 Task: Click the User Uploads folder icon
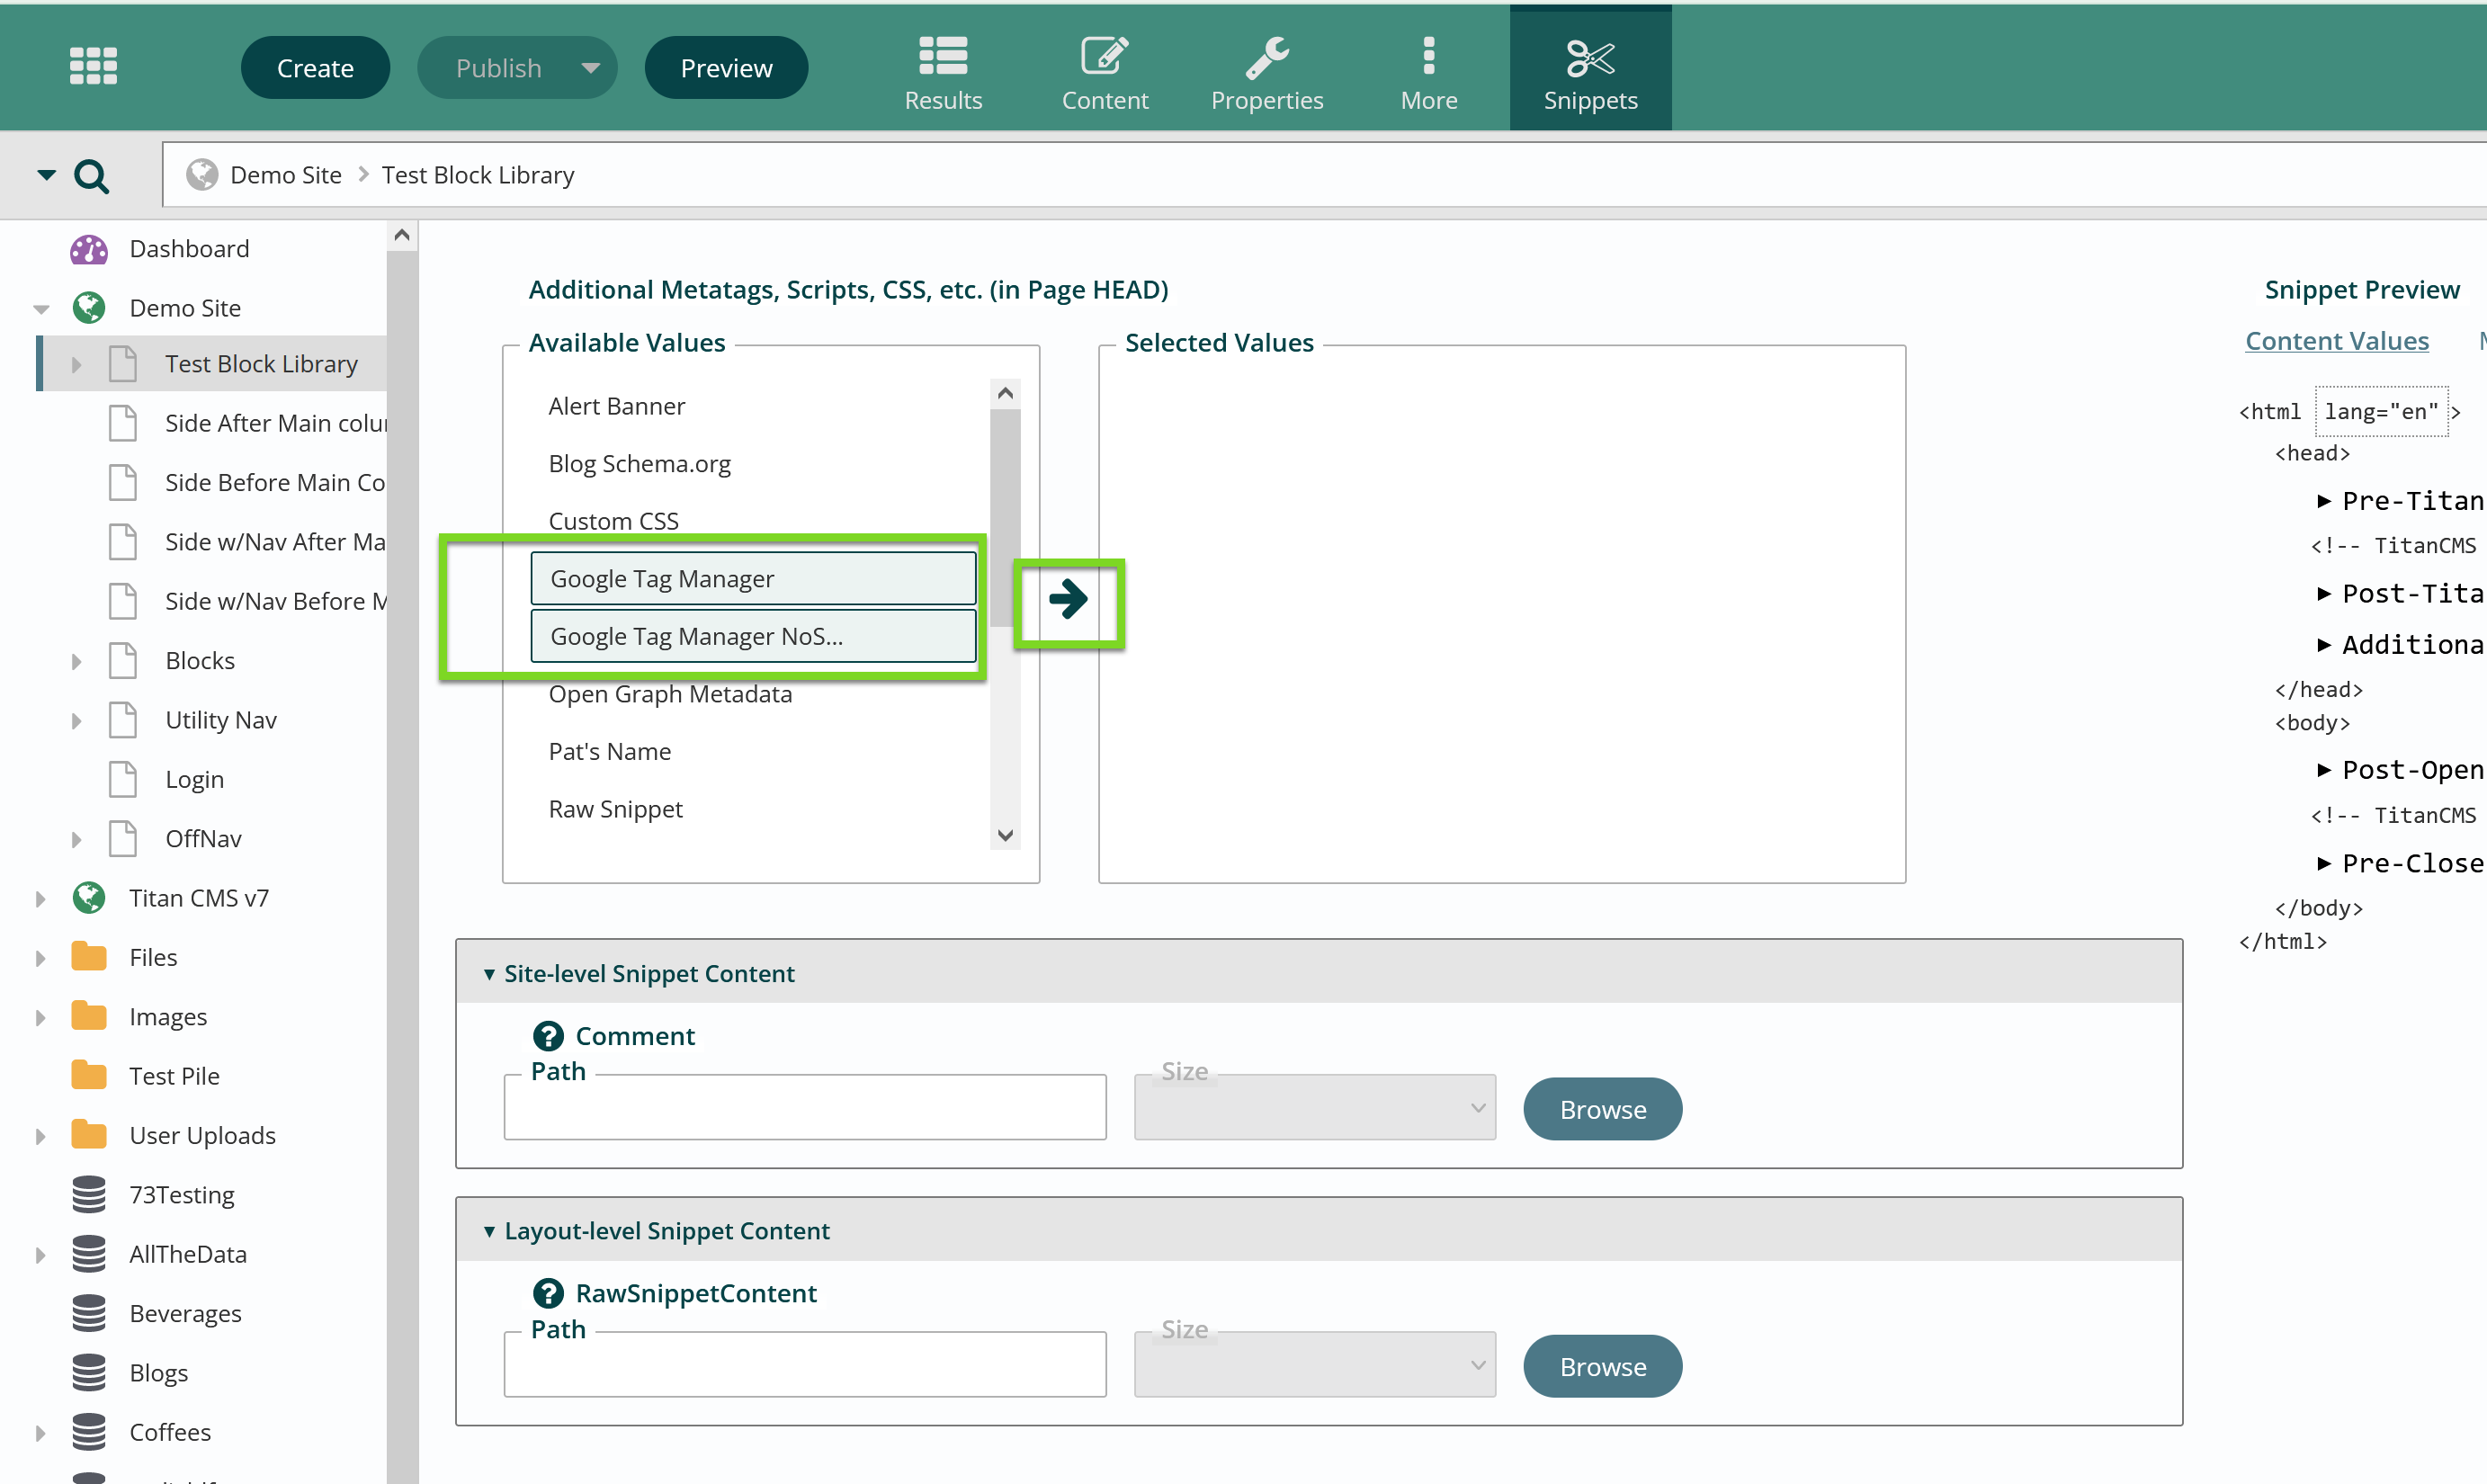tap(89, 1135)
